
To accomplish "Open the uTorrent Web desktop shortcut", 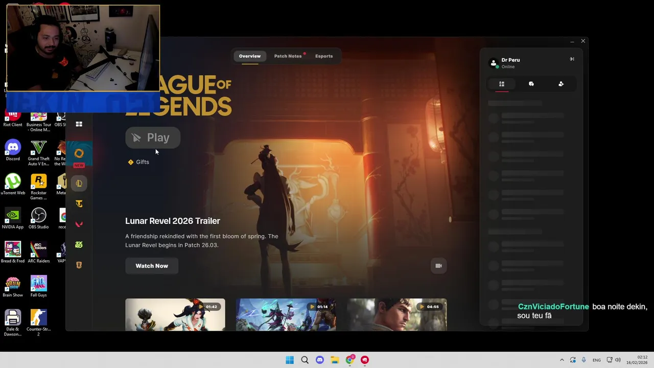I will click(x=13, y=185).
